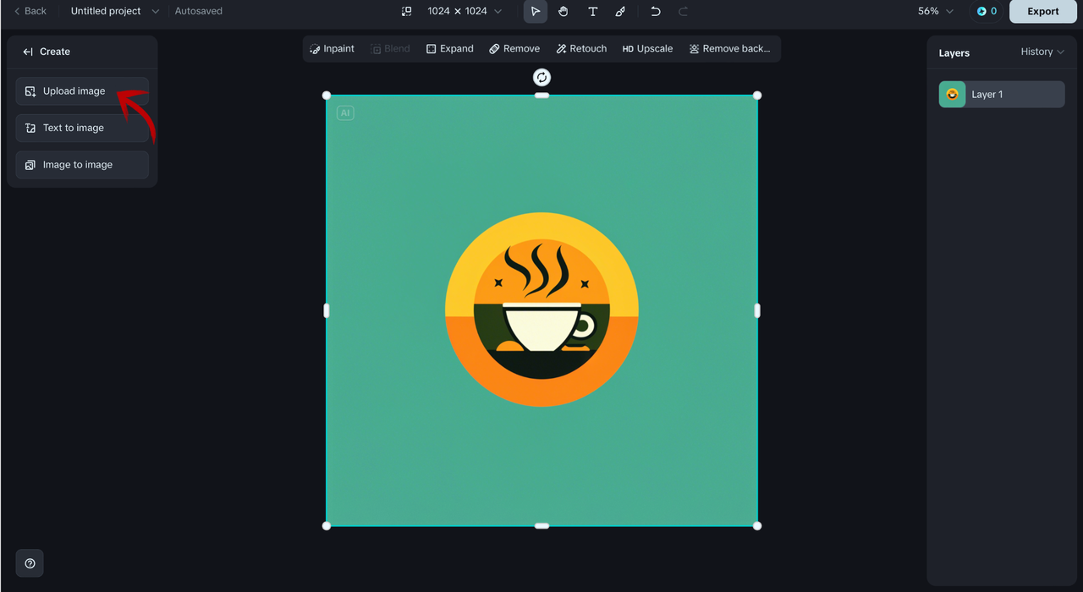Screen dimensions: 1083x592
Task: Click the coffee cup logo on the canvas
Action: (x=541, y=310)
